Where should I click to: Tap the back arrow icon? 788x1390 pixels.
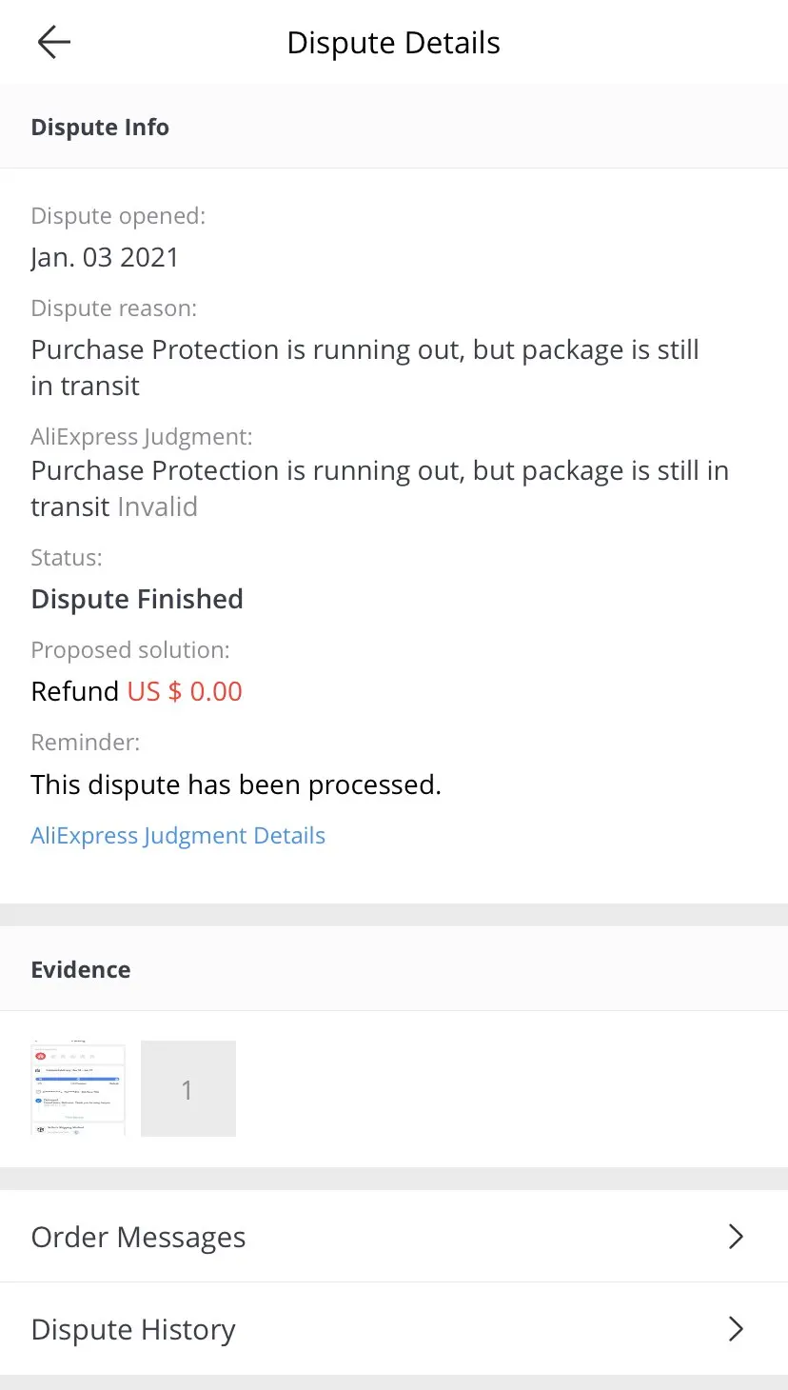click(x=54, y=43)
